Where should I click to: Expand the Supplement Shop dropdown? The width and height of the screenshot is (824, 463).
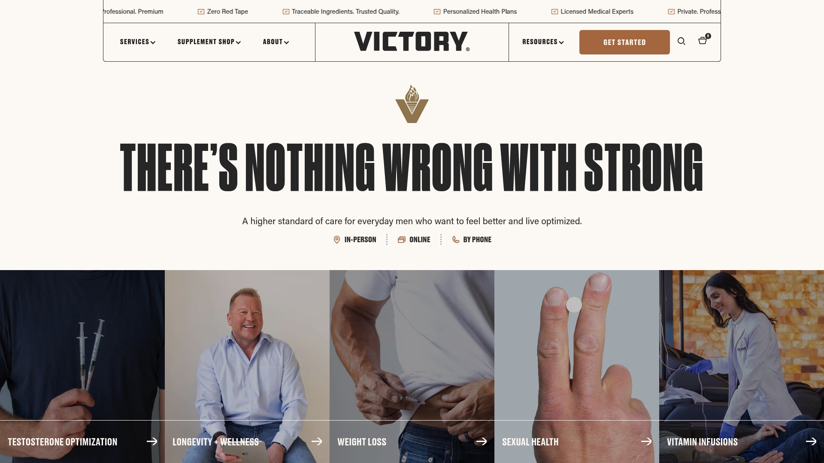tap(209, 42)
